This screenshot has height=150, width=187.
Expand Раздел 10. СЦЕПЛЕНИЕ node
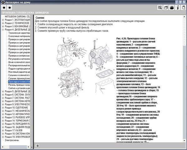pos(3,108)
